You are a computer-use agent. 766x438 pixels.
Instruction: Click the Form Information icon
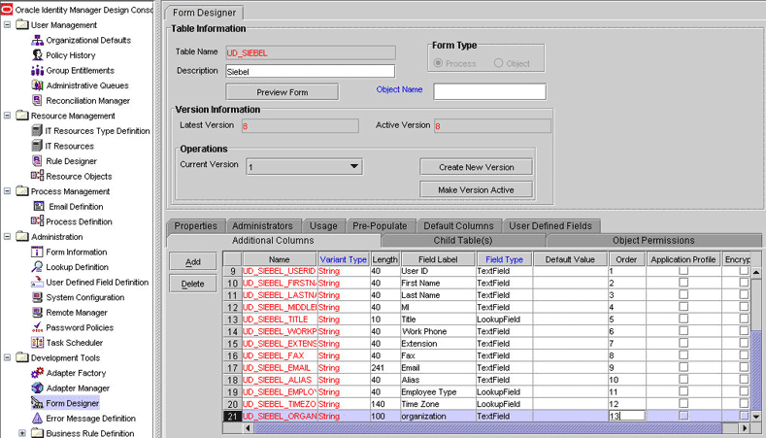click(38, 252)
